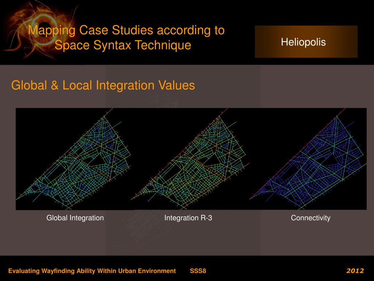Click the 'Integration R-3' caption
The width and height of the screenshot is (374, 281).
tap(188, 218)
